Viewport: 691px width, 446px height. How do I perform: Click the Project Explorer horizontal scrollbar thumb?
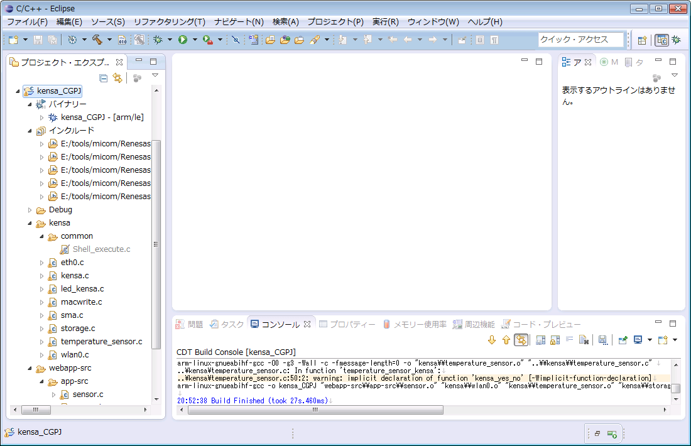tap(36, 410)
